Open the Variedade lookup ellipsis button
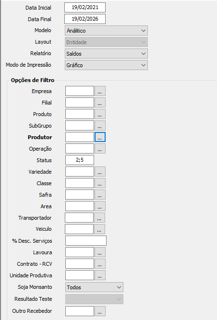Screen dimensions: 217x320 point(100,172)
